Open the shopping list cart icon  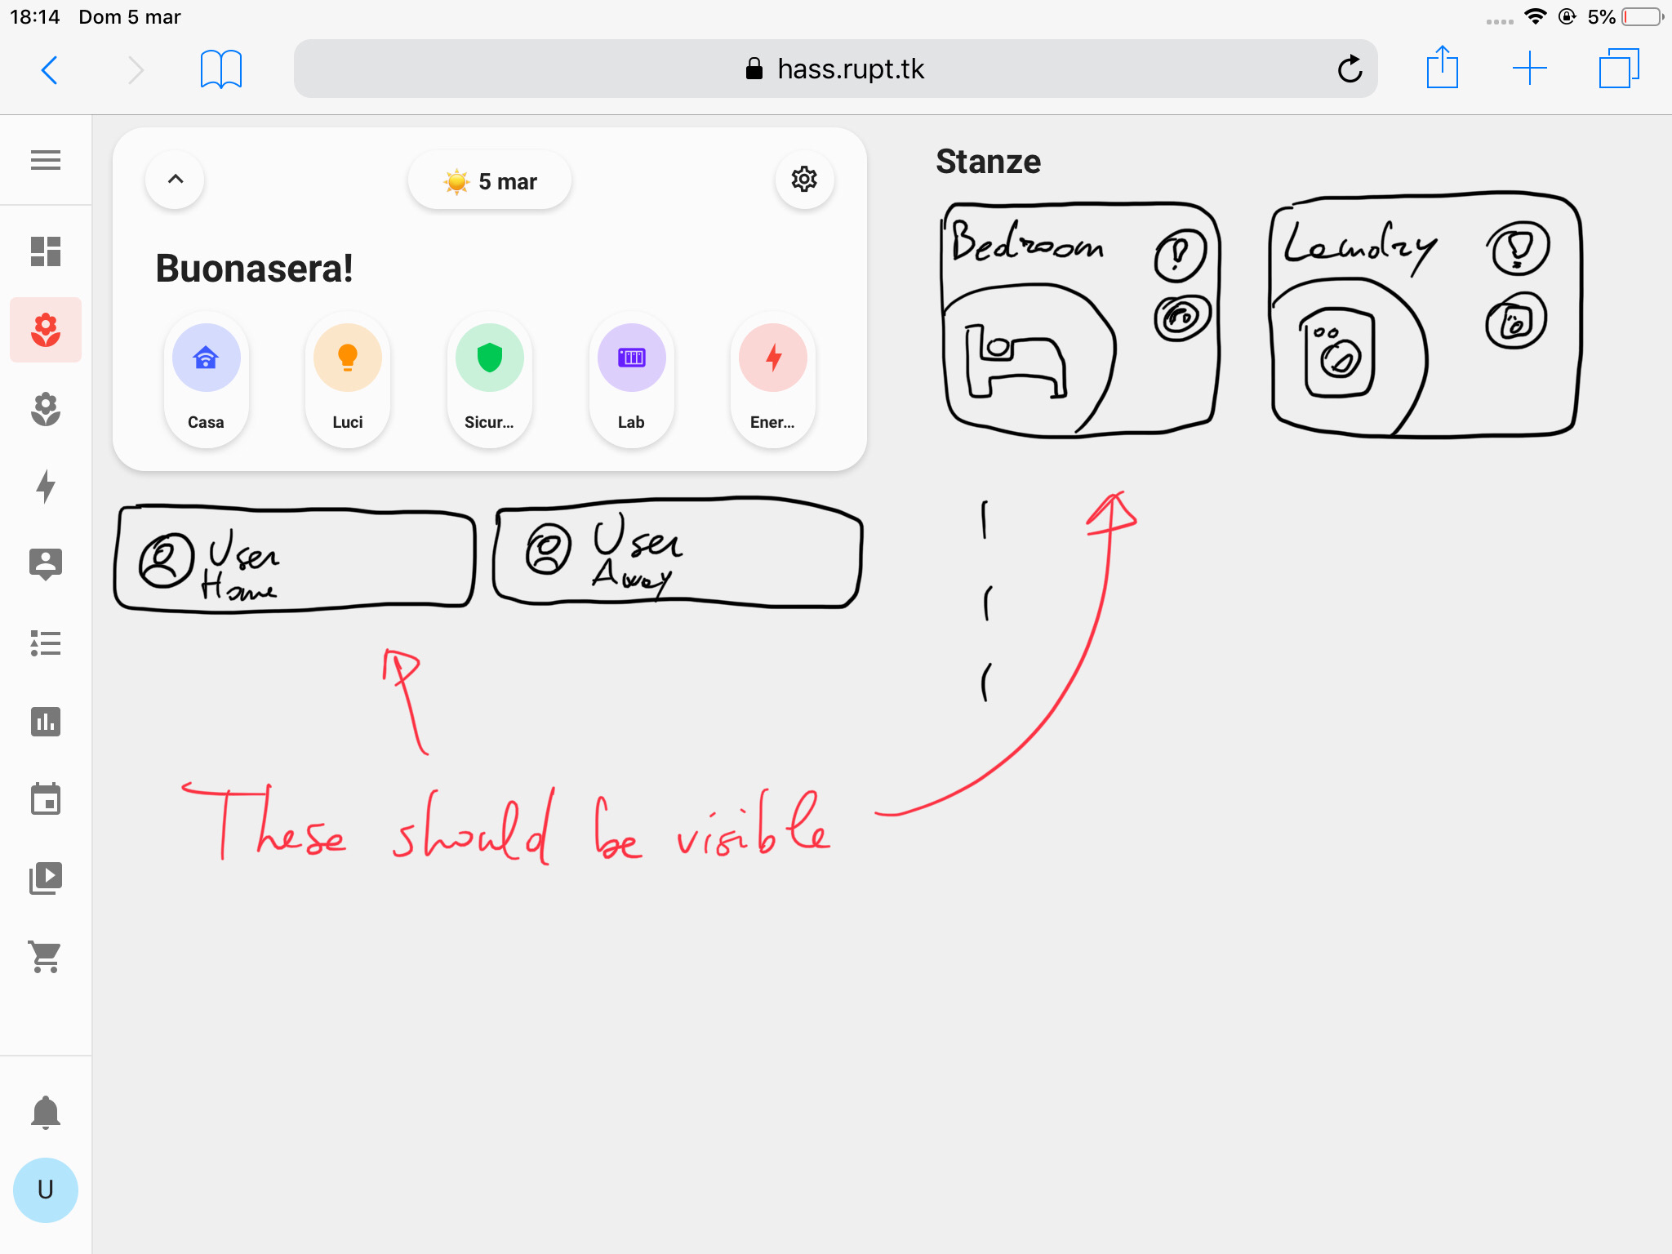(x=46, y=956)
